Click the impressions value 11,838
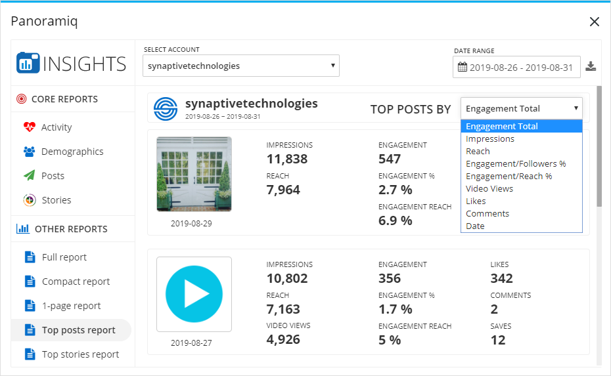This screenshot has height=376, width=611. point(287,159)
